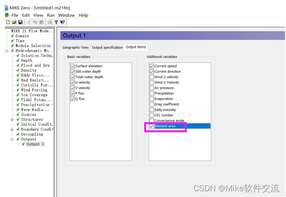Click the Save floppy disk icon
Screen dimensions: 286x197
pos(20,22)
